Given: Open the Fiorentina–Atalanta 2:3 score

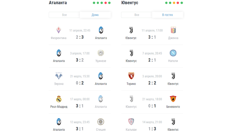Looking at the screenshot, I should [80, 37].
